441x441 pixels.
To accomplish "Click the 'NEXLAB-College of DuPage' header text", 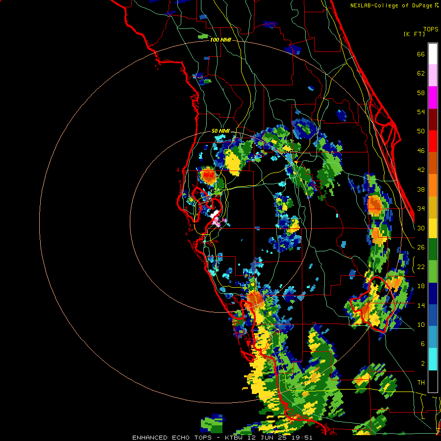I will point(392,5).
